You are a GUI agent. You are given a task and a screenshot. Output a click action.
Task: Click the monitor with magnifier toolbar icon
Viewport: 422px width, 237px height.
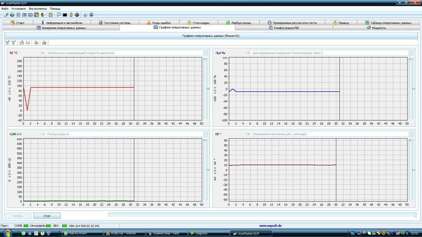[x=59, y=15]
